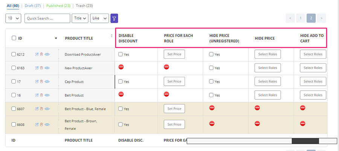Click Set Price for product 6608

[174, 124]
